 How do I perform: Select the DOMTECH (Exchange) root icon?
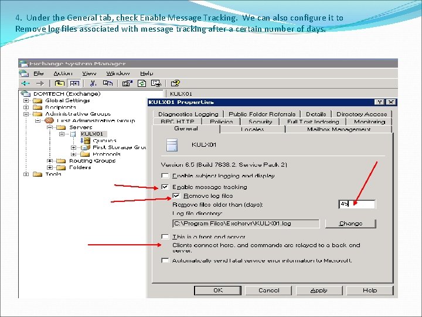click(26, 93)
